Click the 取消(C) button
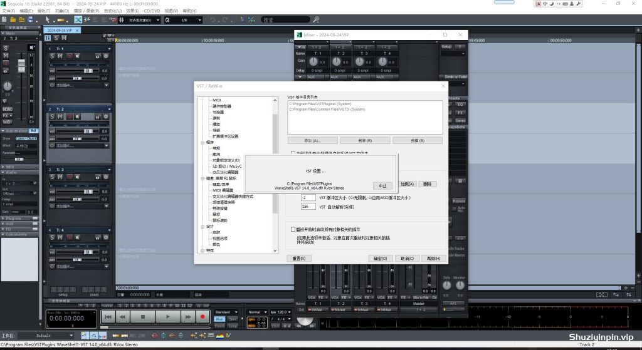This screenshot has width=642, height=350. coord(407,259)
